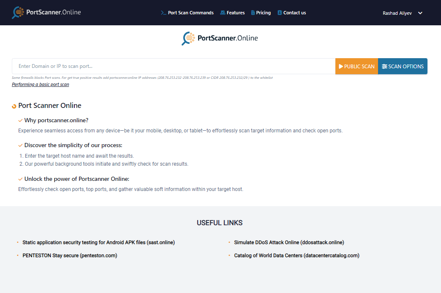Image resolution: width=441 pixels, height=293 pixels.
Task: Click 'Unlock the power of Portscanner Online:' heading
Action: tap(77, 179)
